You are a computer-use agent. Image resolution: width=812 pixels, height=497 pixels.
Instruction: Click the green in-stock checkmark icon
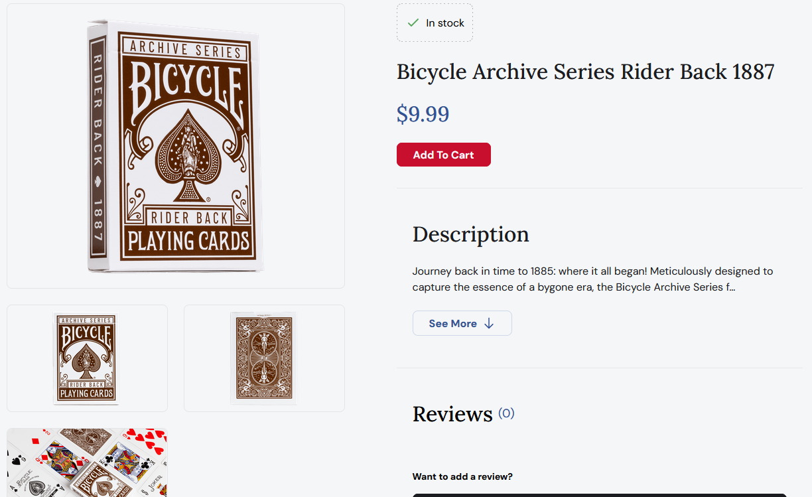(x=413, y=23)
